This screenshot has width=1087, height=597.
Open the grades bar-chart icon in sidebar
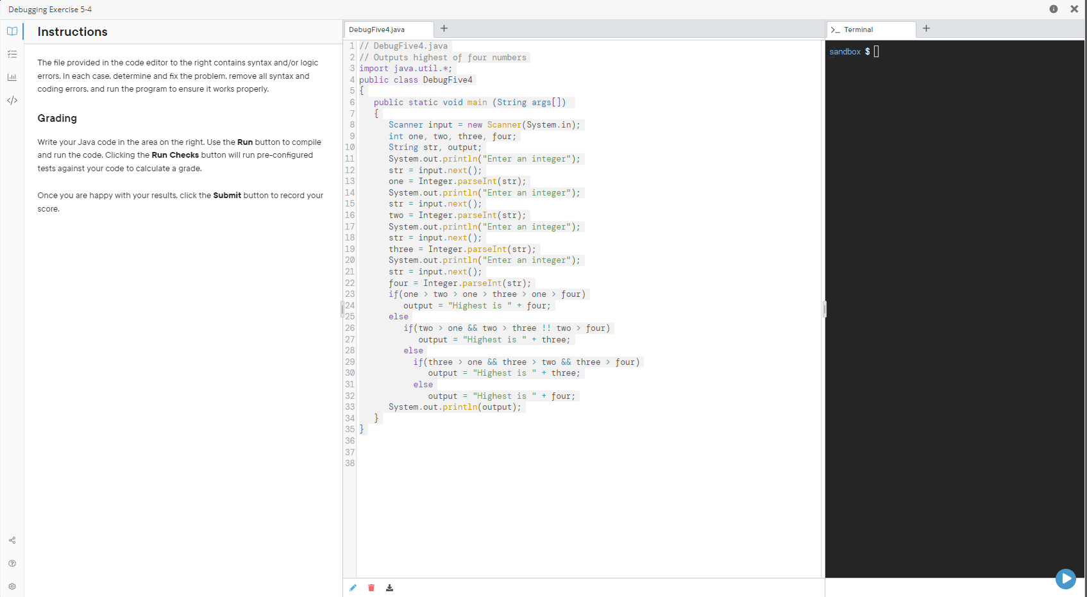pos(12,77)
